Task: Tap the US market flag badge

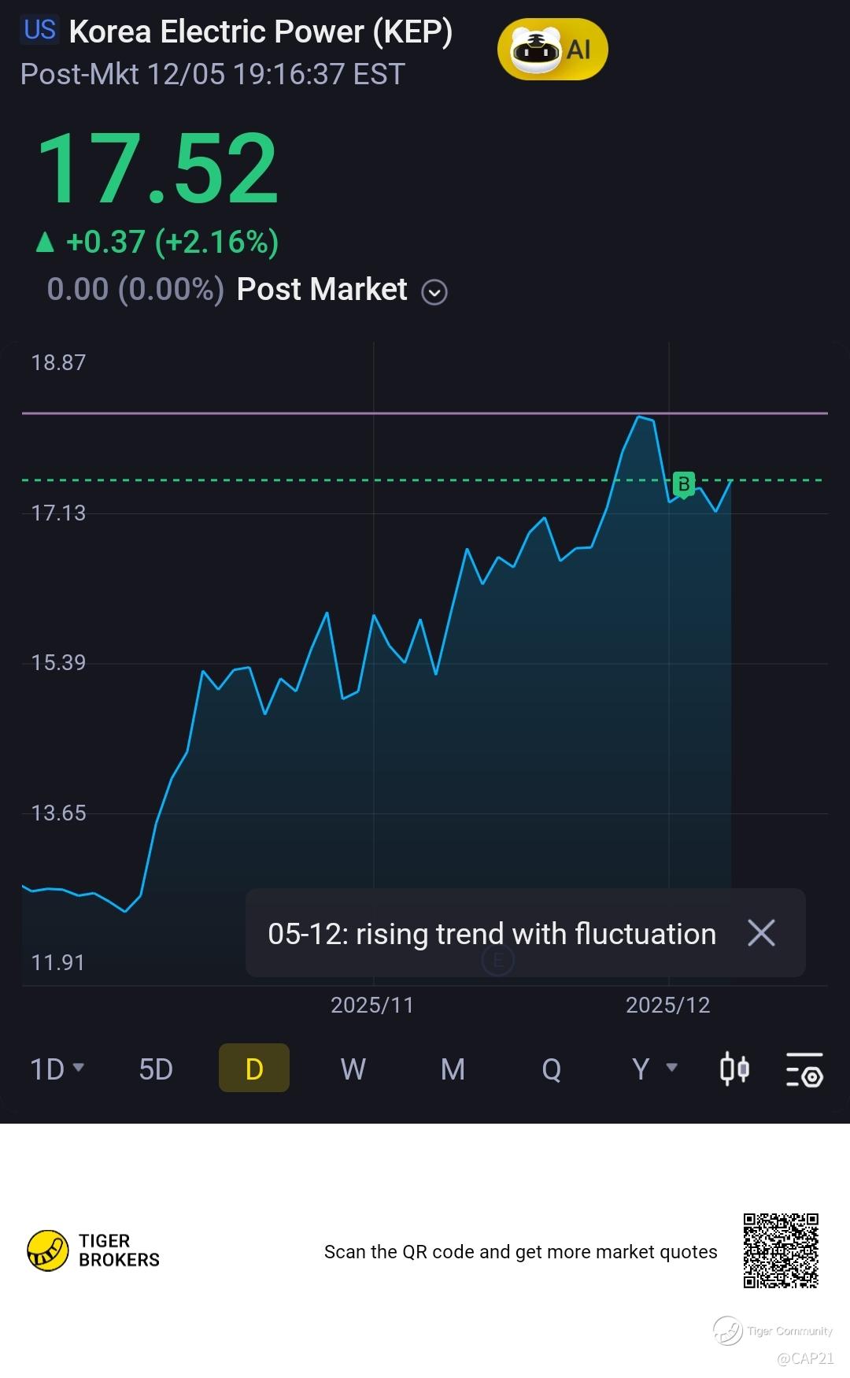Action: pos(39,30)
